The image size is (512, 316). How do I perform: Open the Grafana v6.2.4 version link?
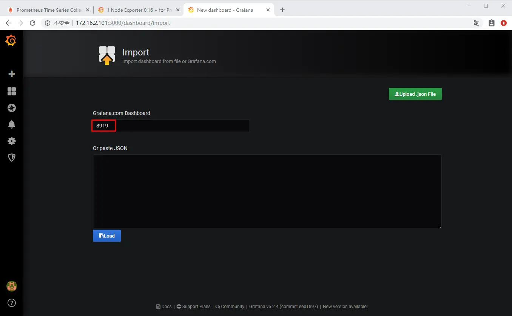click(284, 307)
